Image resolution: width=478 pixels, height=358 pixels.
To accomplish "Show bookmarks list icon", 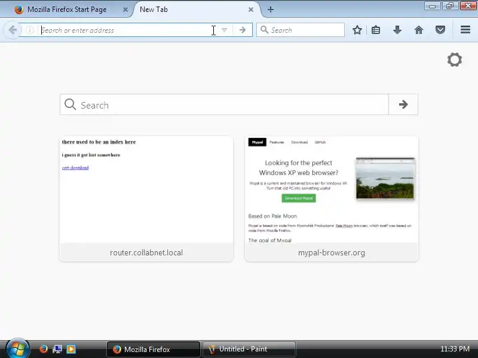I will (x=376, y=30).
